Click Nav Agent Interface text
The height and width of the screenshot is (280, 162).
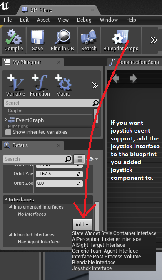(x=39, y=242)
